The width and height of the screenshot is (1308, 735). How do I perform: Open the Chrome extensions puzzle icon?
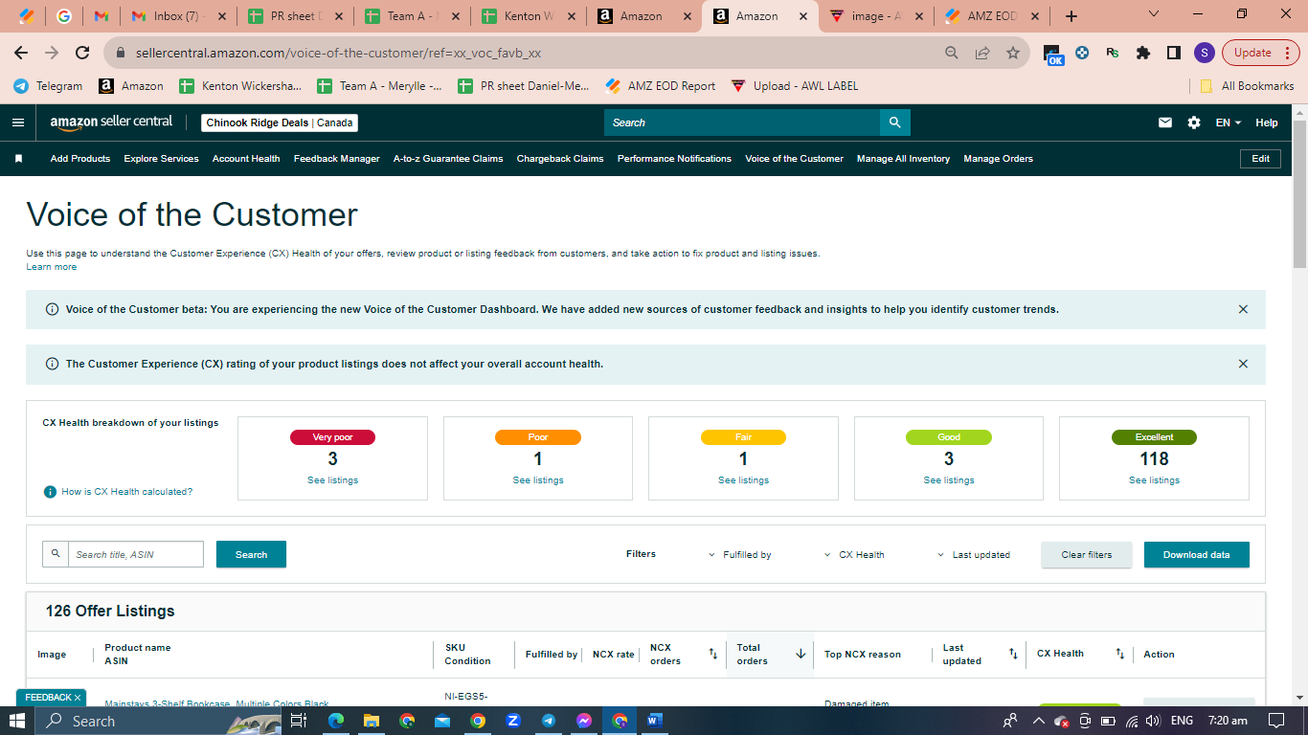[x=1142, y=53]
